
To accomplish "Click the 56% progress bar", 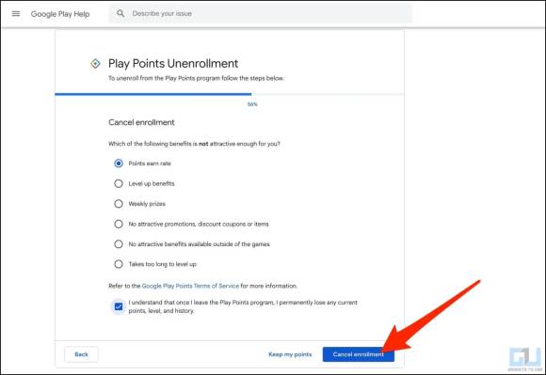I will 230,94.
